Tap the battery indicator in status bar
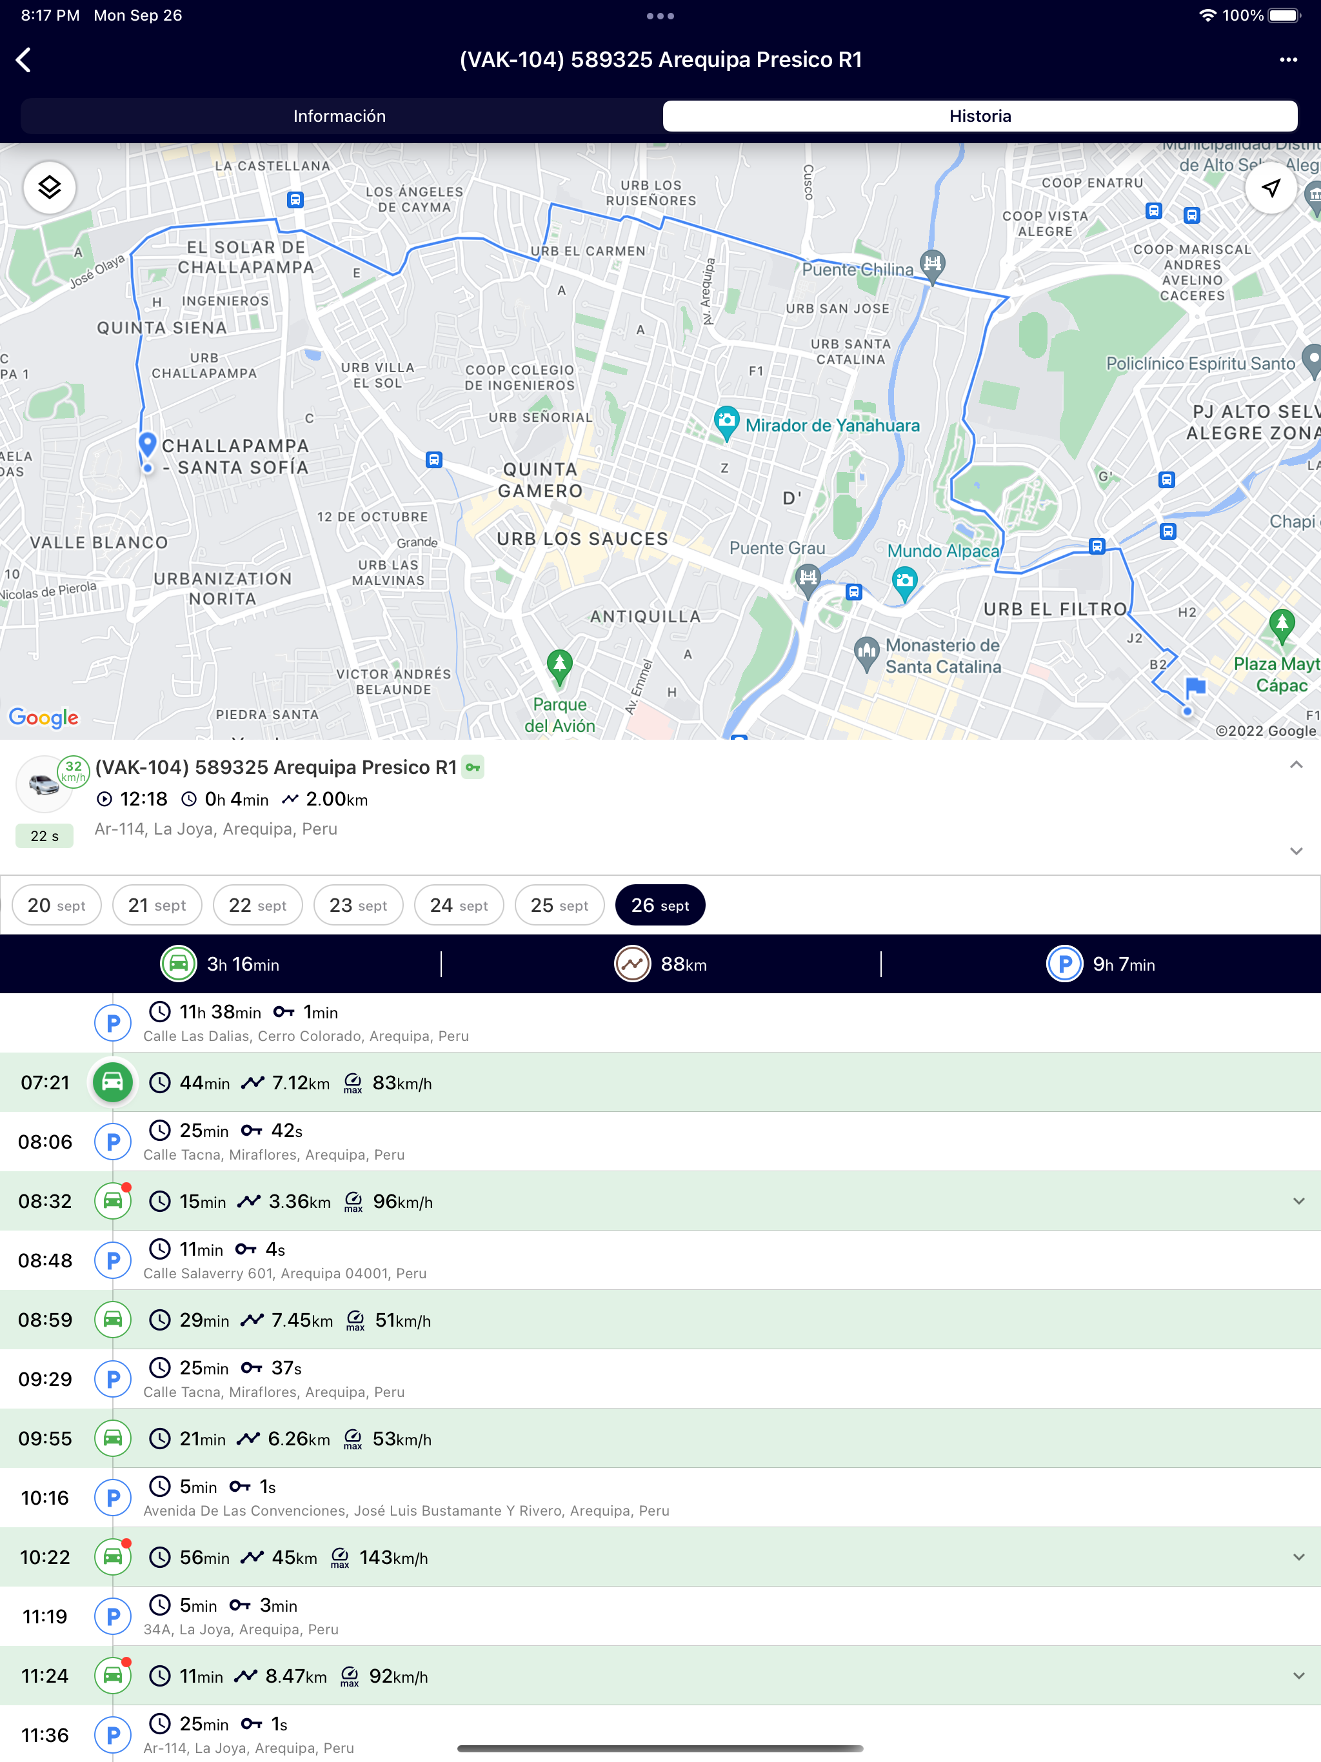Image resolution: width=1321 pixels, height=1762 pixels. [1284, 16]
